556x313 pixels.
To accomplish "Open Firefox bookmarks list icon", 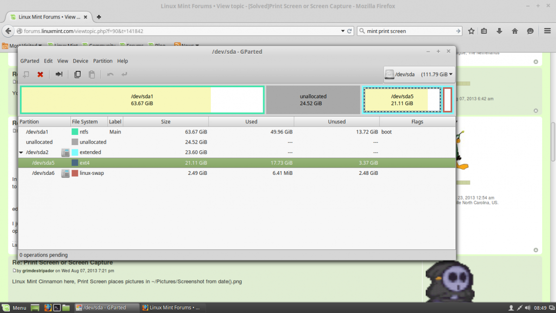I will pyautogui.click(x=484, y=31).
